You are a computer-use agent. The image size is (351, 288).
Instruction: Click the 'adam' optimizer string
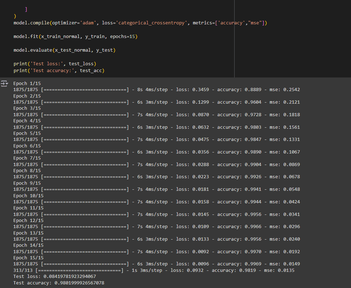pos(88,23)
